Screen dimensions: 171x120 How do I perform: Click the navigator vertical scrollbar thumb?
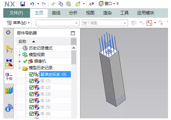[x=74, y=57]
